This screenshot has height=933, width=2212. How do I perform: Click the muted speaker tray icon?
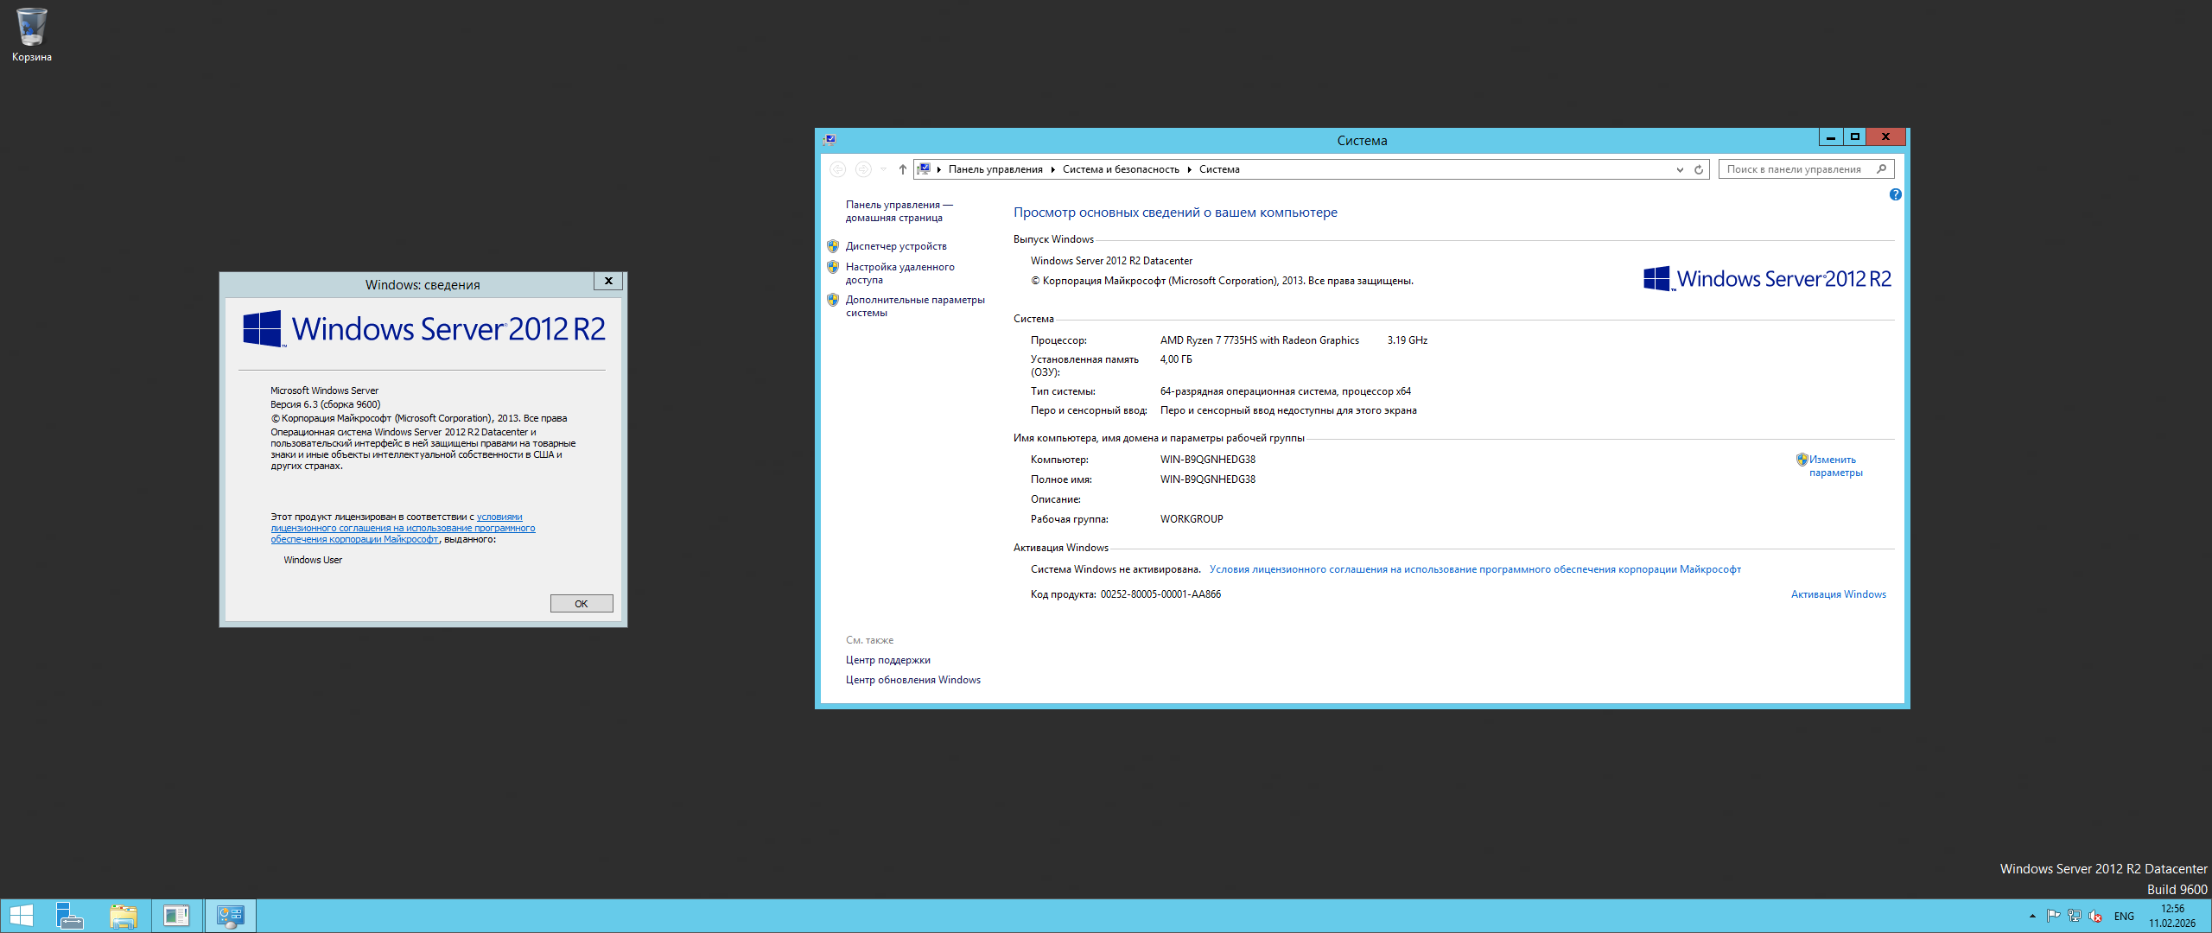coord(2094,916)
